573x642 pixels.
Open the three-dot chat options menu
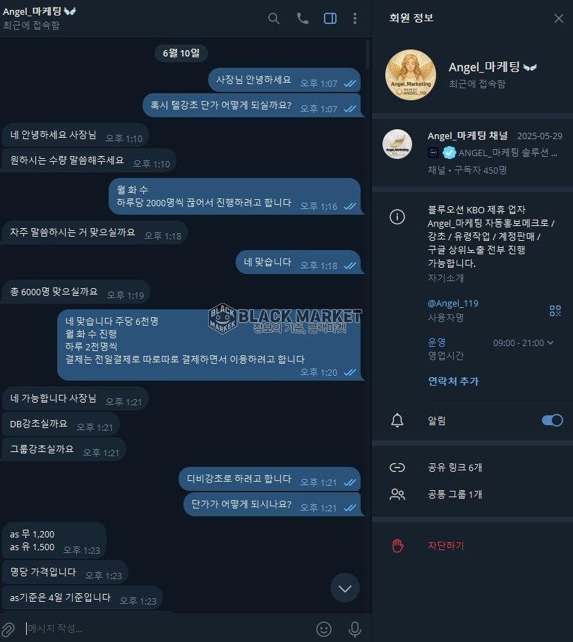[355, 18]
